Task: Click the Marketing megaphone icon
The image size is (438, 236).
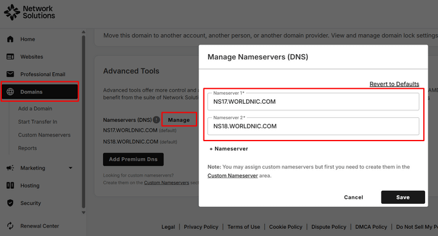Action: tap(10, 168)
